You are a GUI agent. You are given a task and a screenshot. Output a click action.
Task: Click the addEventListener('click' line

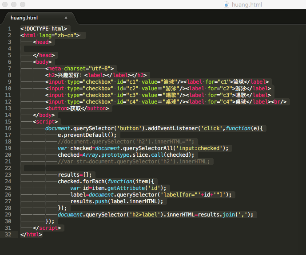(x=154, y=128)
